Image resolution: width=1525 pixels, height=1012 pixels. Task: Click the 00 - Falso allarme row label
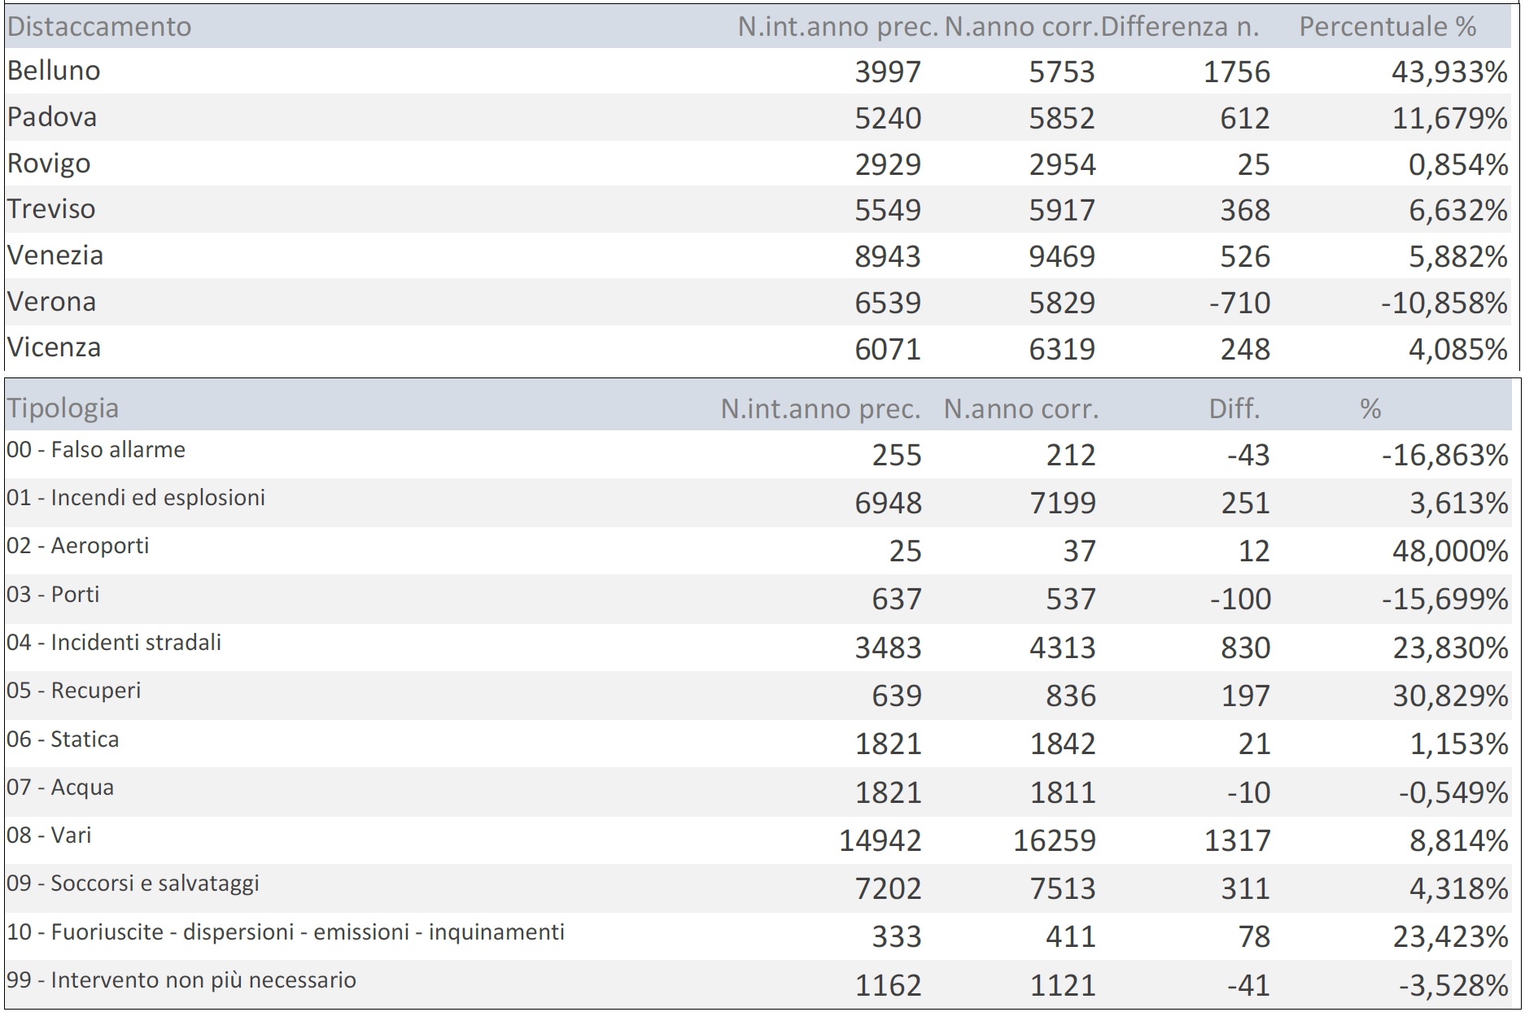click(x=96, y=450)
